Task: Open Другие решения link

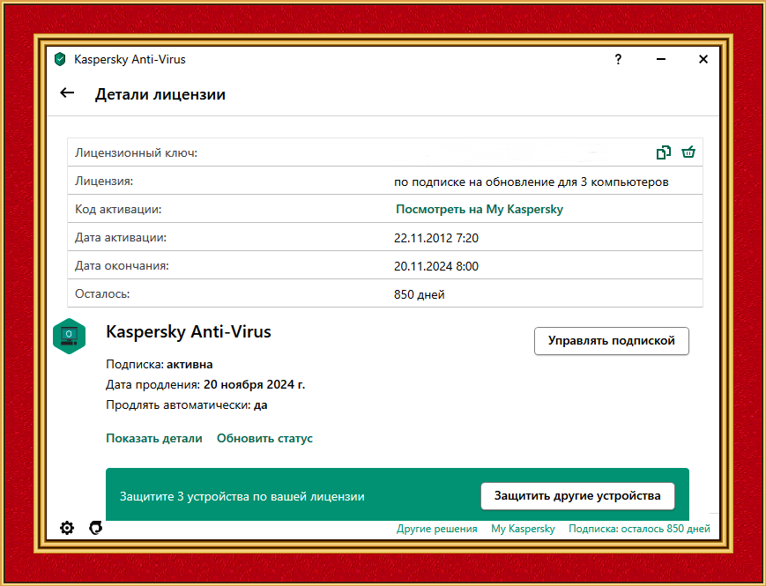Action: [x=436, y=529]
